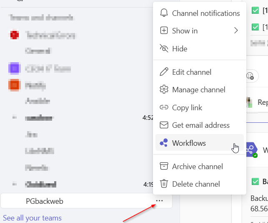Click the envelope icon for Get email address
This screenshot has height=223, width=268.
(164, 125)
